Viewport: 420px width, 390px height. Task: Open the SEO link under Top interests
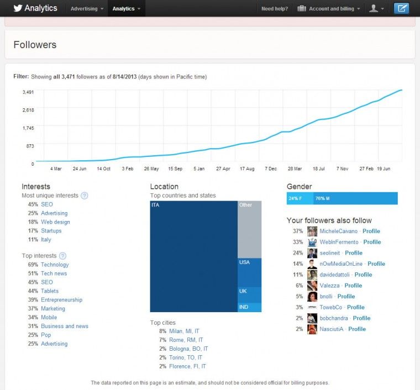(47, 282)
